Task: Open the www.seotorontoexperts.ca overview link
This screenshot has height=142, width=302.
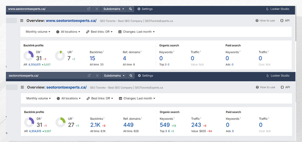Action: click(71, 21)
